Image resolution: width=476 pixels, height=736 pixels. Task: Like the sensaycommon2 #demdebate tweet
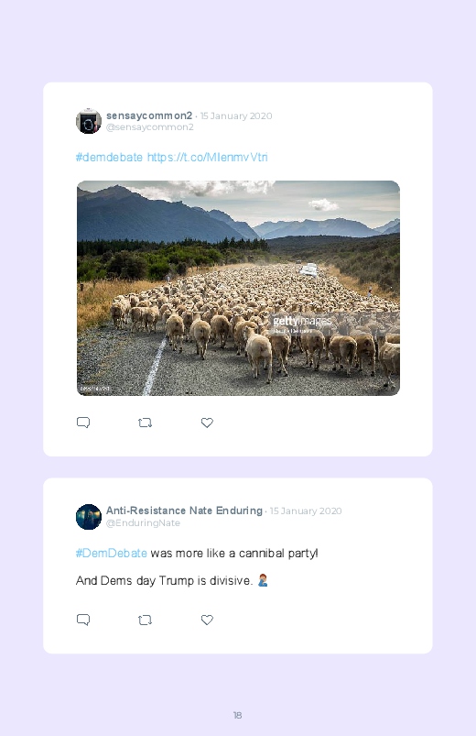[207, 423]
